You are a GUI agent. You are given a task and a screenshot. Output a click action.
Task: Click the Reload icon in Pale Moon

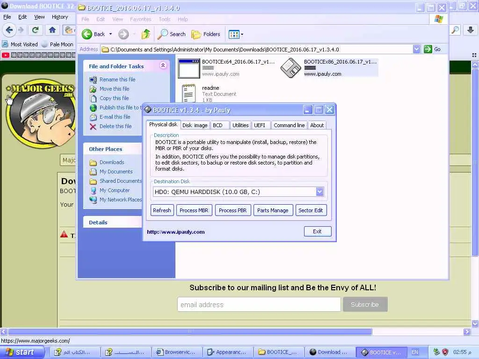pyautogui.click(x=35, y=30)
